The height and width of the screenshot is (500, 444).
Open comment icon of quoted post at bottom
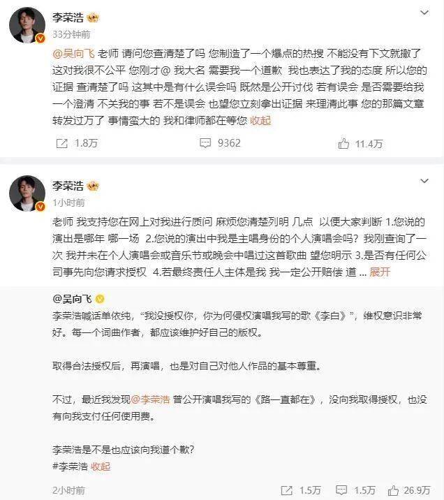pos(341,490)
